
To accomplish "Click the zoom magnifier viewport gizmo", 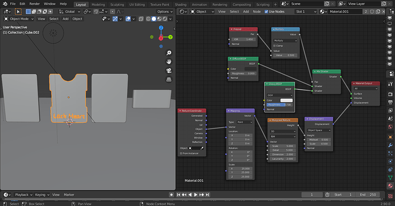I will [x=169, y=53].
